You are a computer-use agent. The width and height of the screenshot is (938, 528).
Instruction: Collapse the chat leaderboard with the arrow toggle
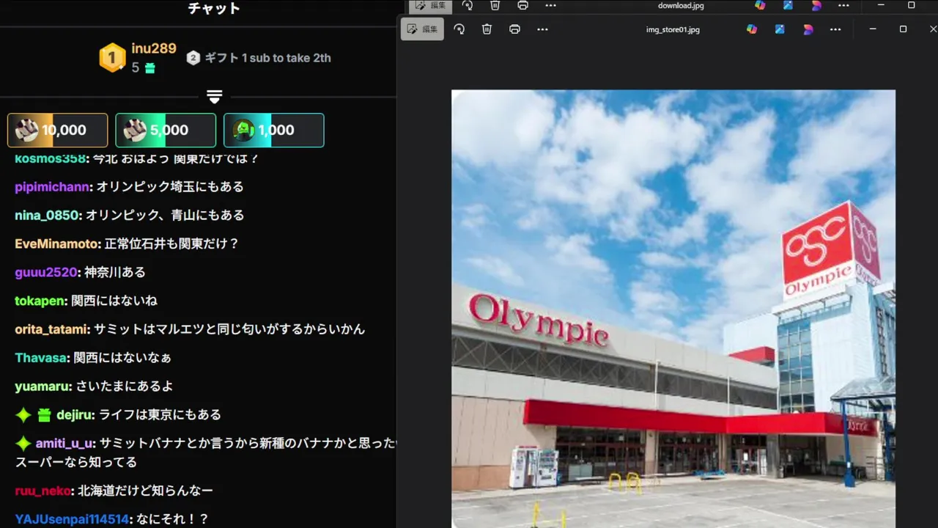tap(214, 97)
